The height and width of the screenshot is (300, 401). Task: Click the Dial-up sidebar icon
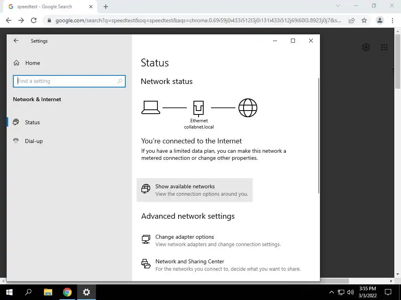[16, 141]
